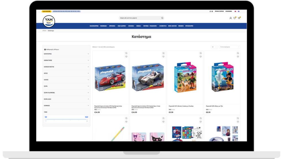Add the pencil product to wishlist
Image resolution: width=283 pixels, height=159 pixels.
click(126, 122)
